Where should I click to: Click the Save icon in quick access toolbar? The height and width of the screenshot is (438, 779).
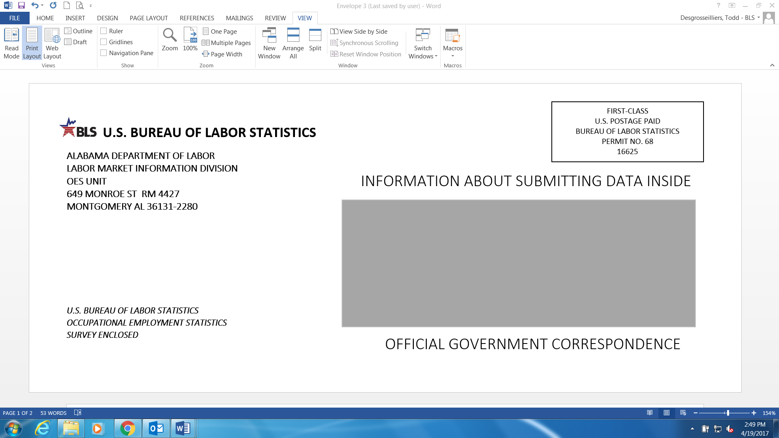pos(22,6)
